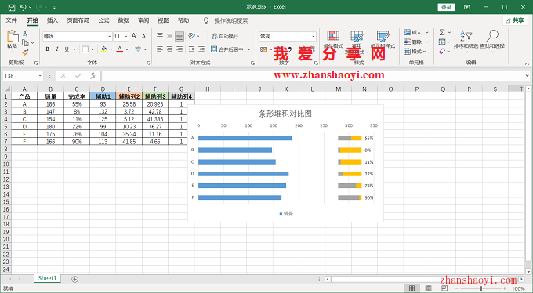Image resolution: width=533 pixels, height=293 pixels.
Task: Apply the cell borders icon
Action: [85, 49]
